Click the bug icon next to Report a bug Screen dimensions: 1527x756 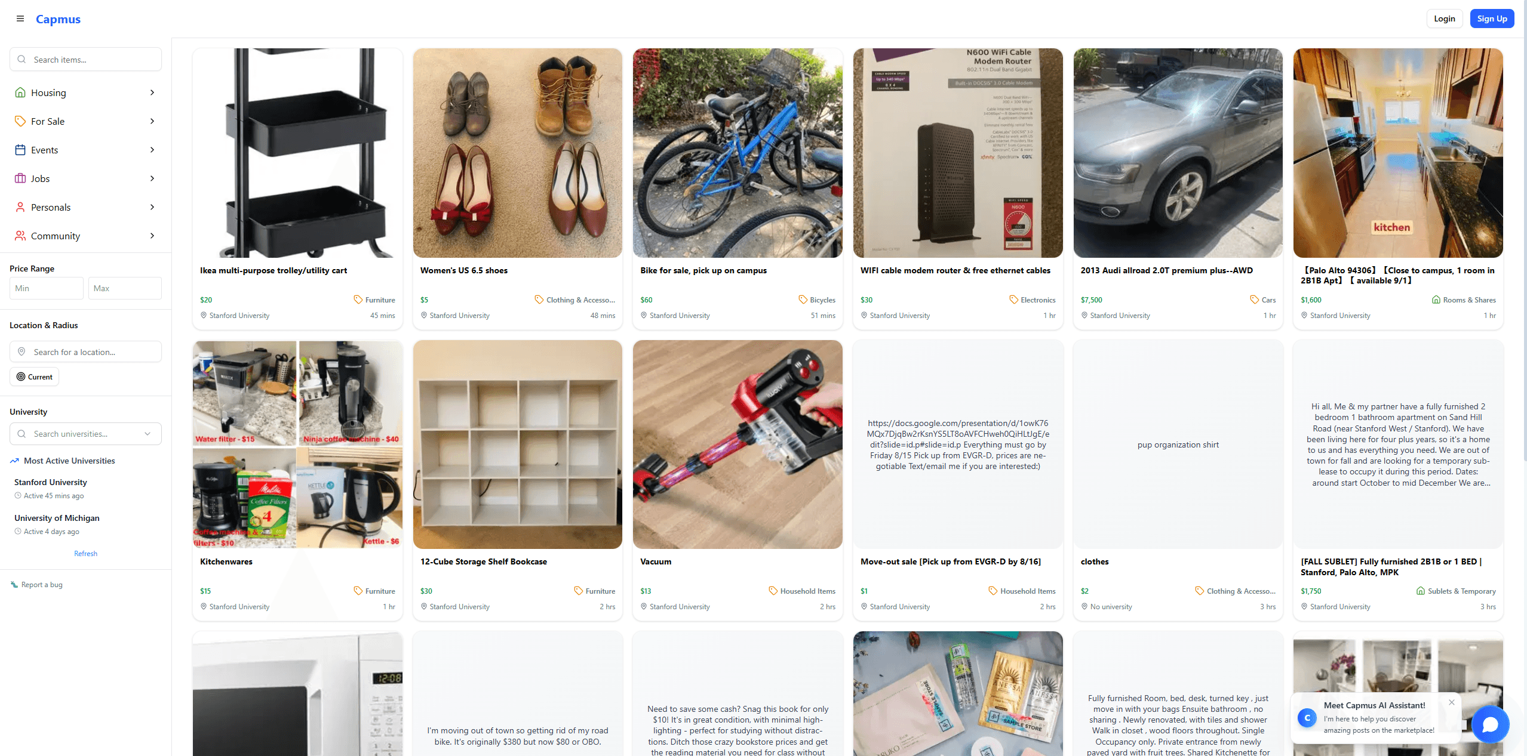click(x=14, y=585)
